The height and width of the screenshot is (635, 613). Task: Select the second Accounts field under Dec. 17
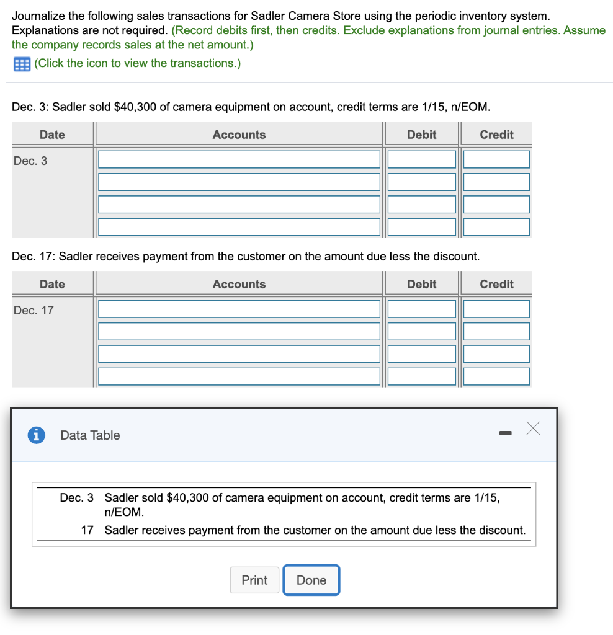point(239,331)
